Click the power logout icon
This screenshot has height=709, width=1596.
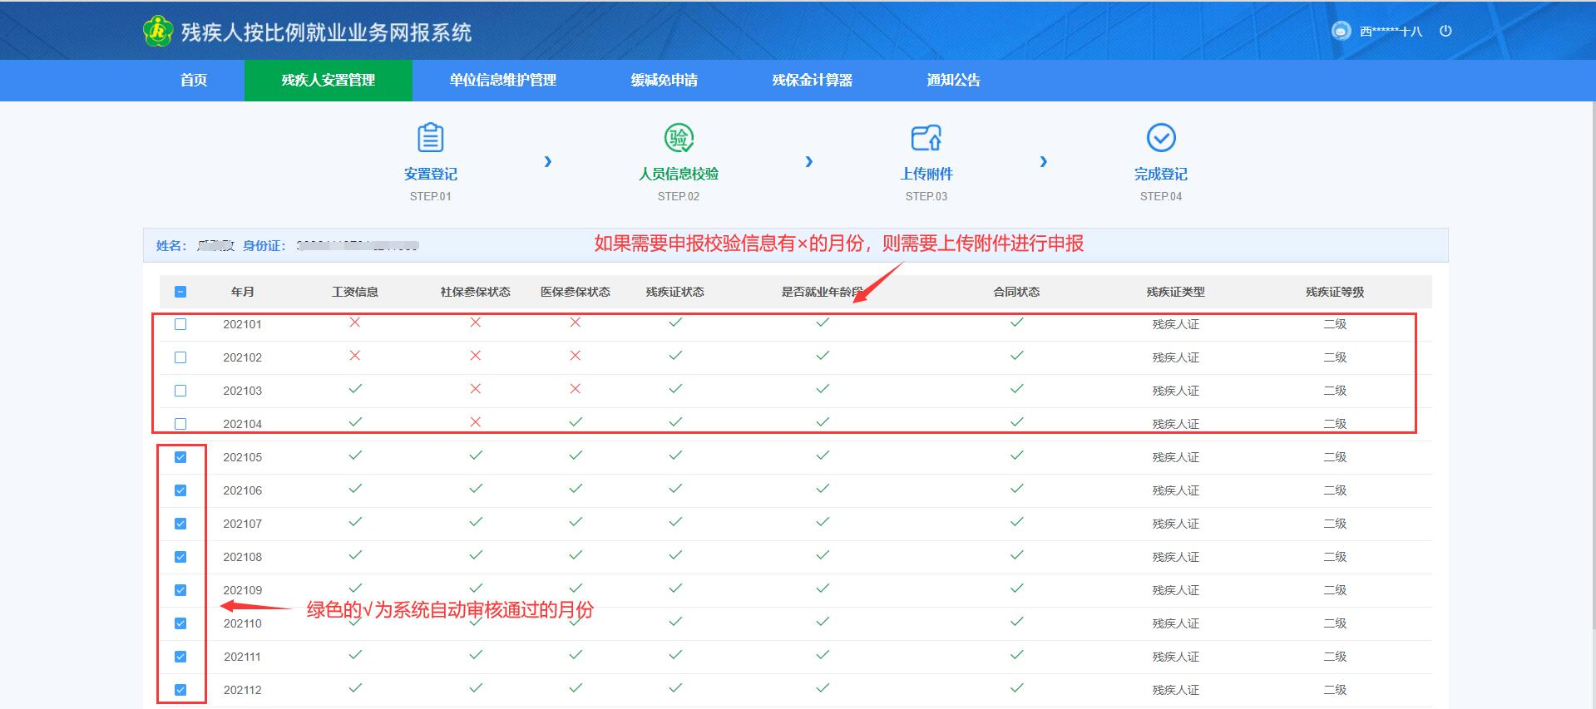click(1445, 31)
